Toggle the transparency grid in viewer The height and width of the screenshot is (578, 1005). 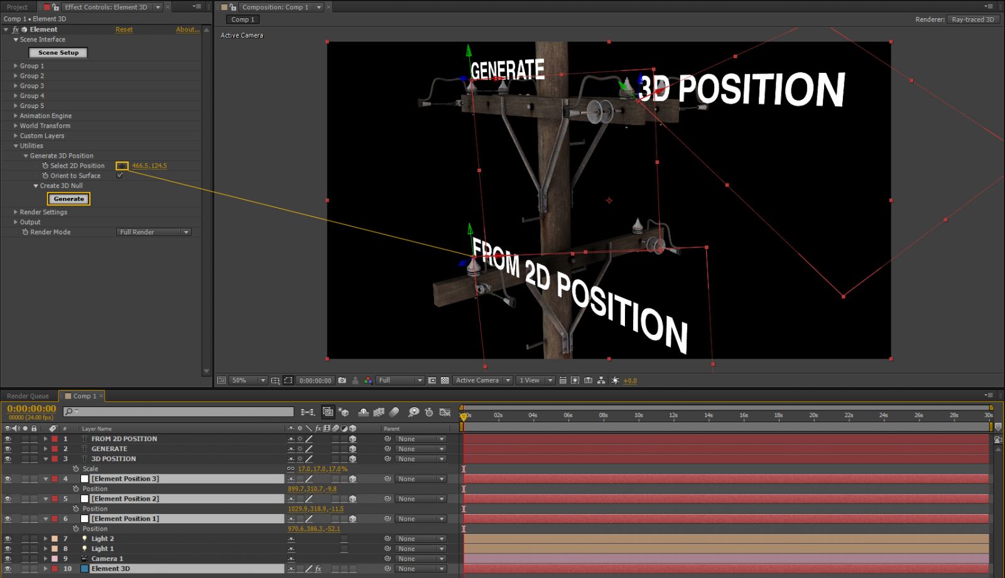point(445,380)
